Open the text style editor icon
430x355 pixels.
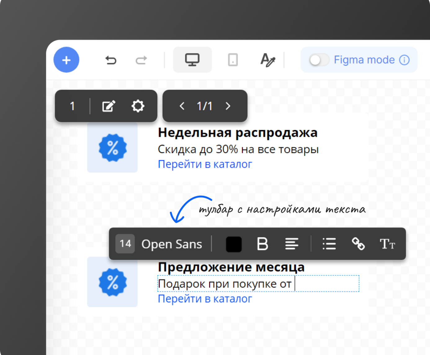pyautogui.click(x=267, y=60)
